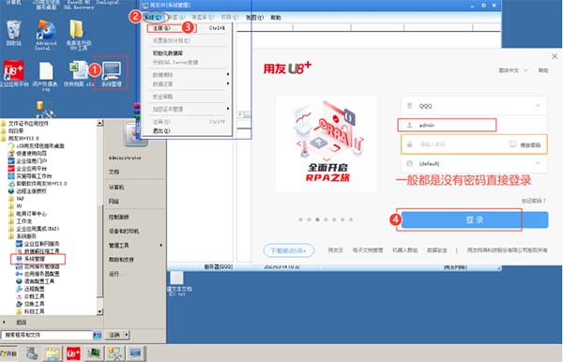This screenshot has width=563, height=362.
Task: Click the Start button on taskbar
Action: pyautogui.click(x=8, y=354)
